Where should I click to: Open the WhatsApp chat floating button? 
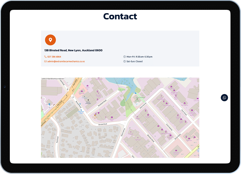pyautogui.click(x=224, y=98)
